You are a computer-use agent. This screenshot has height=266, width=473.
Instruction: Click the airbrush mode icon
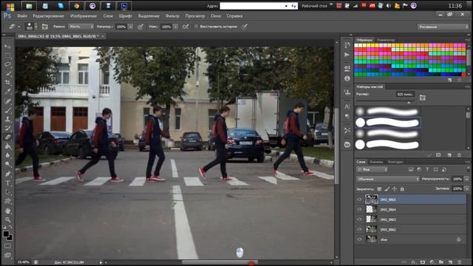pos(186,27)
